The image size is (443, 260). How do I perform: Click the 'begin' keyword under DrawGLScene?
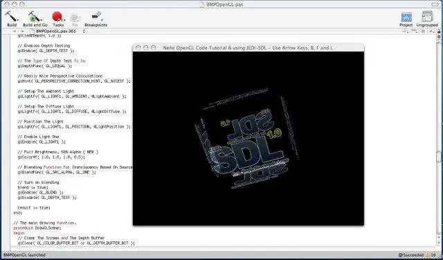(x=19, y=233)
